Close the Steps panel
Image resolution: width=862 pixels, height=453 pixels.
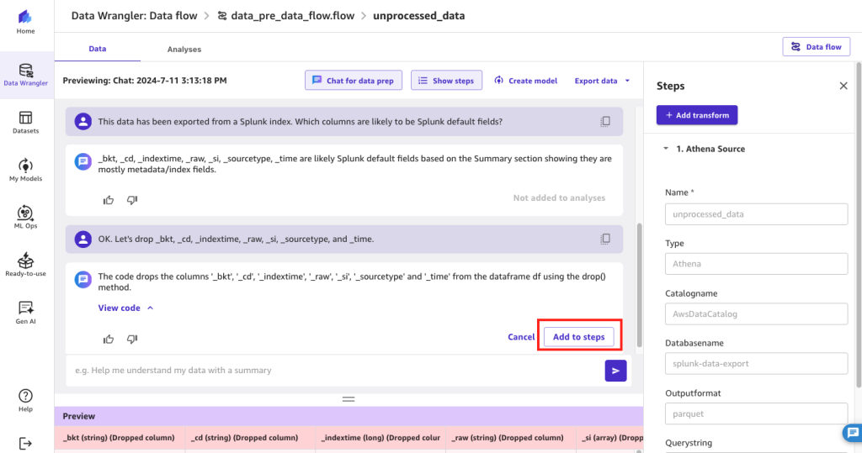point(843,86)
